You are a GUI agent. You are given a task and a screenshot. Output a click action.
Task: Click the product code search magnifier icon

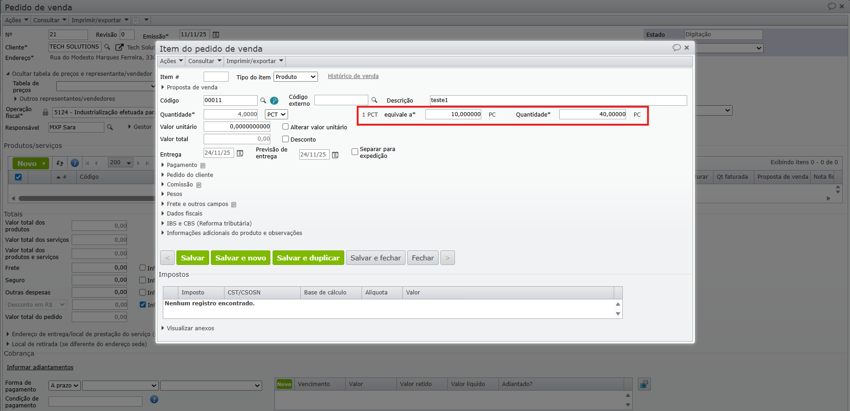263,100
